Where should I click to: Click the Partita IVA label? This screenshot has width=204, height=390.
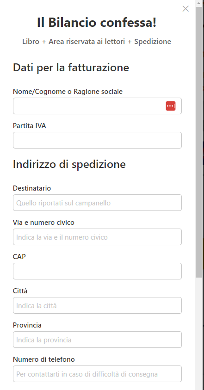pos(29,126)
